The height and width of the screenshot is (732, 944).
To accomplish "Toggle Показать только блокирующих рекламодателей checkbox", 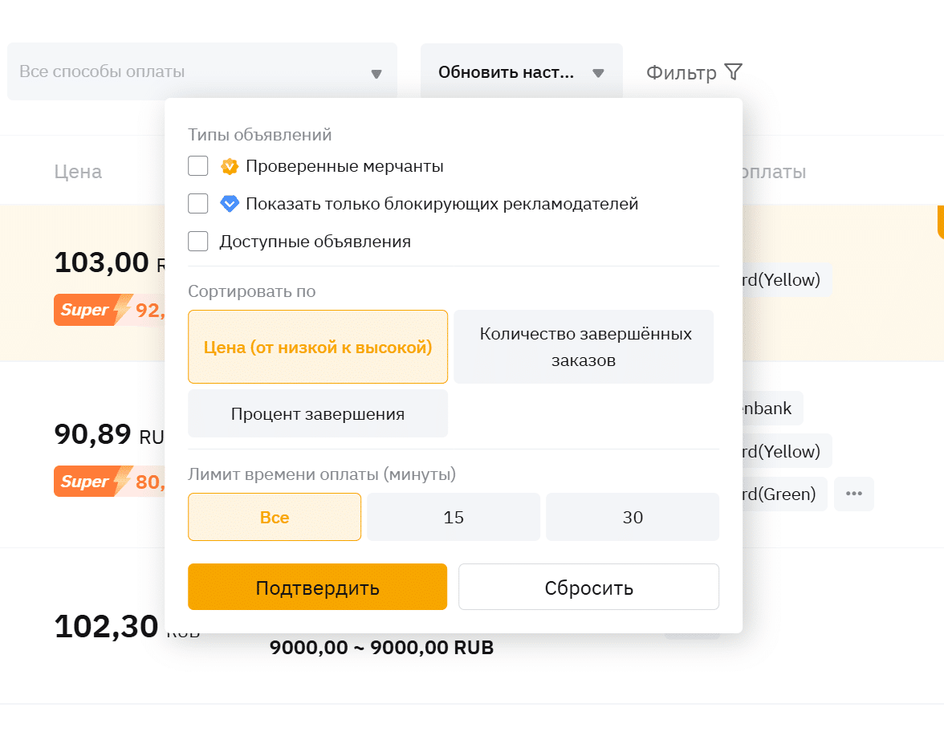I will (198, 204).
